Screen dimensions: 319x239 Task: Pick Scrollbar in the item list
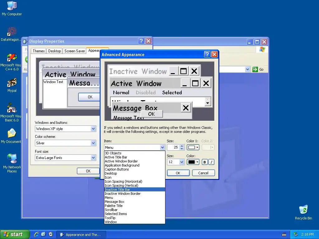[135, 210]
